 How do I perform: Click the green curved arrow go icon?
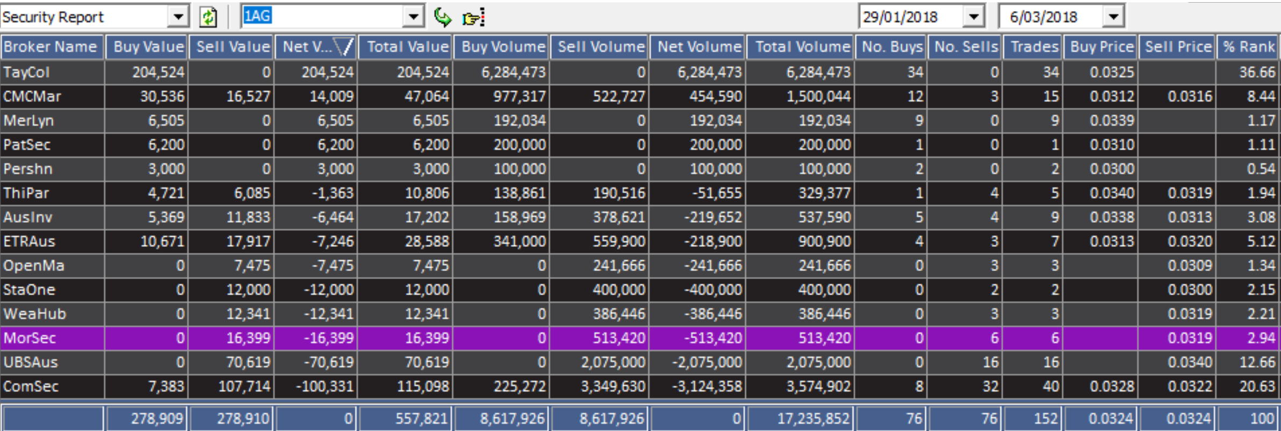tap(443, 17)
